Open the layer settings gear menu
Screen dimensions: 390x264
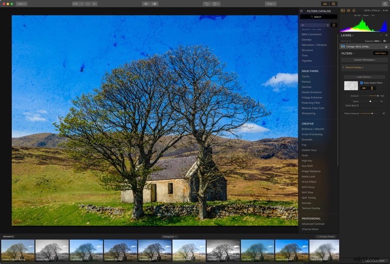coord(385,41)
